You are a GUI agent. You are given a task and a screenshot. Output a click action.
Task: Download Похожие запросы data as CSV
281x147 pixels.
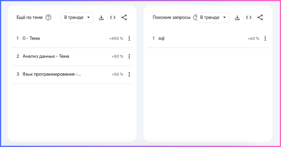point(237,18)
